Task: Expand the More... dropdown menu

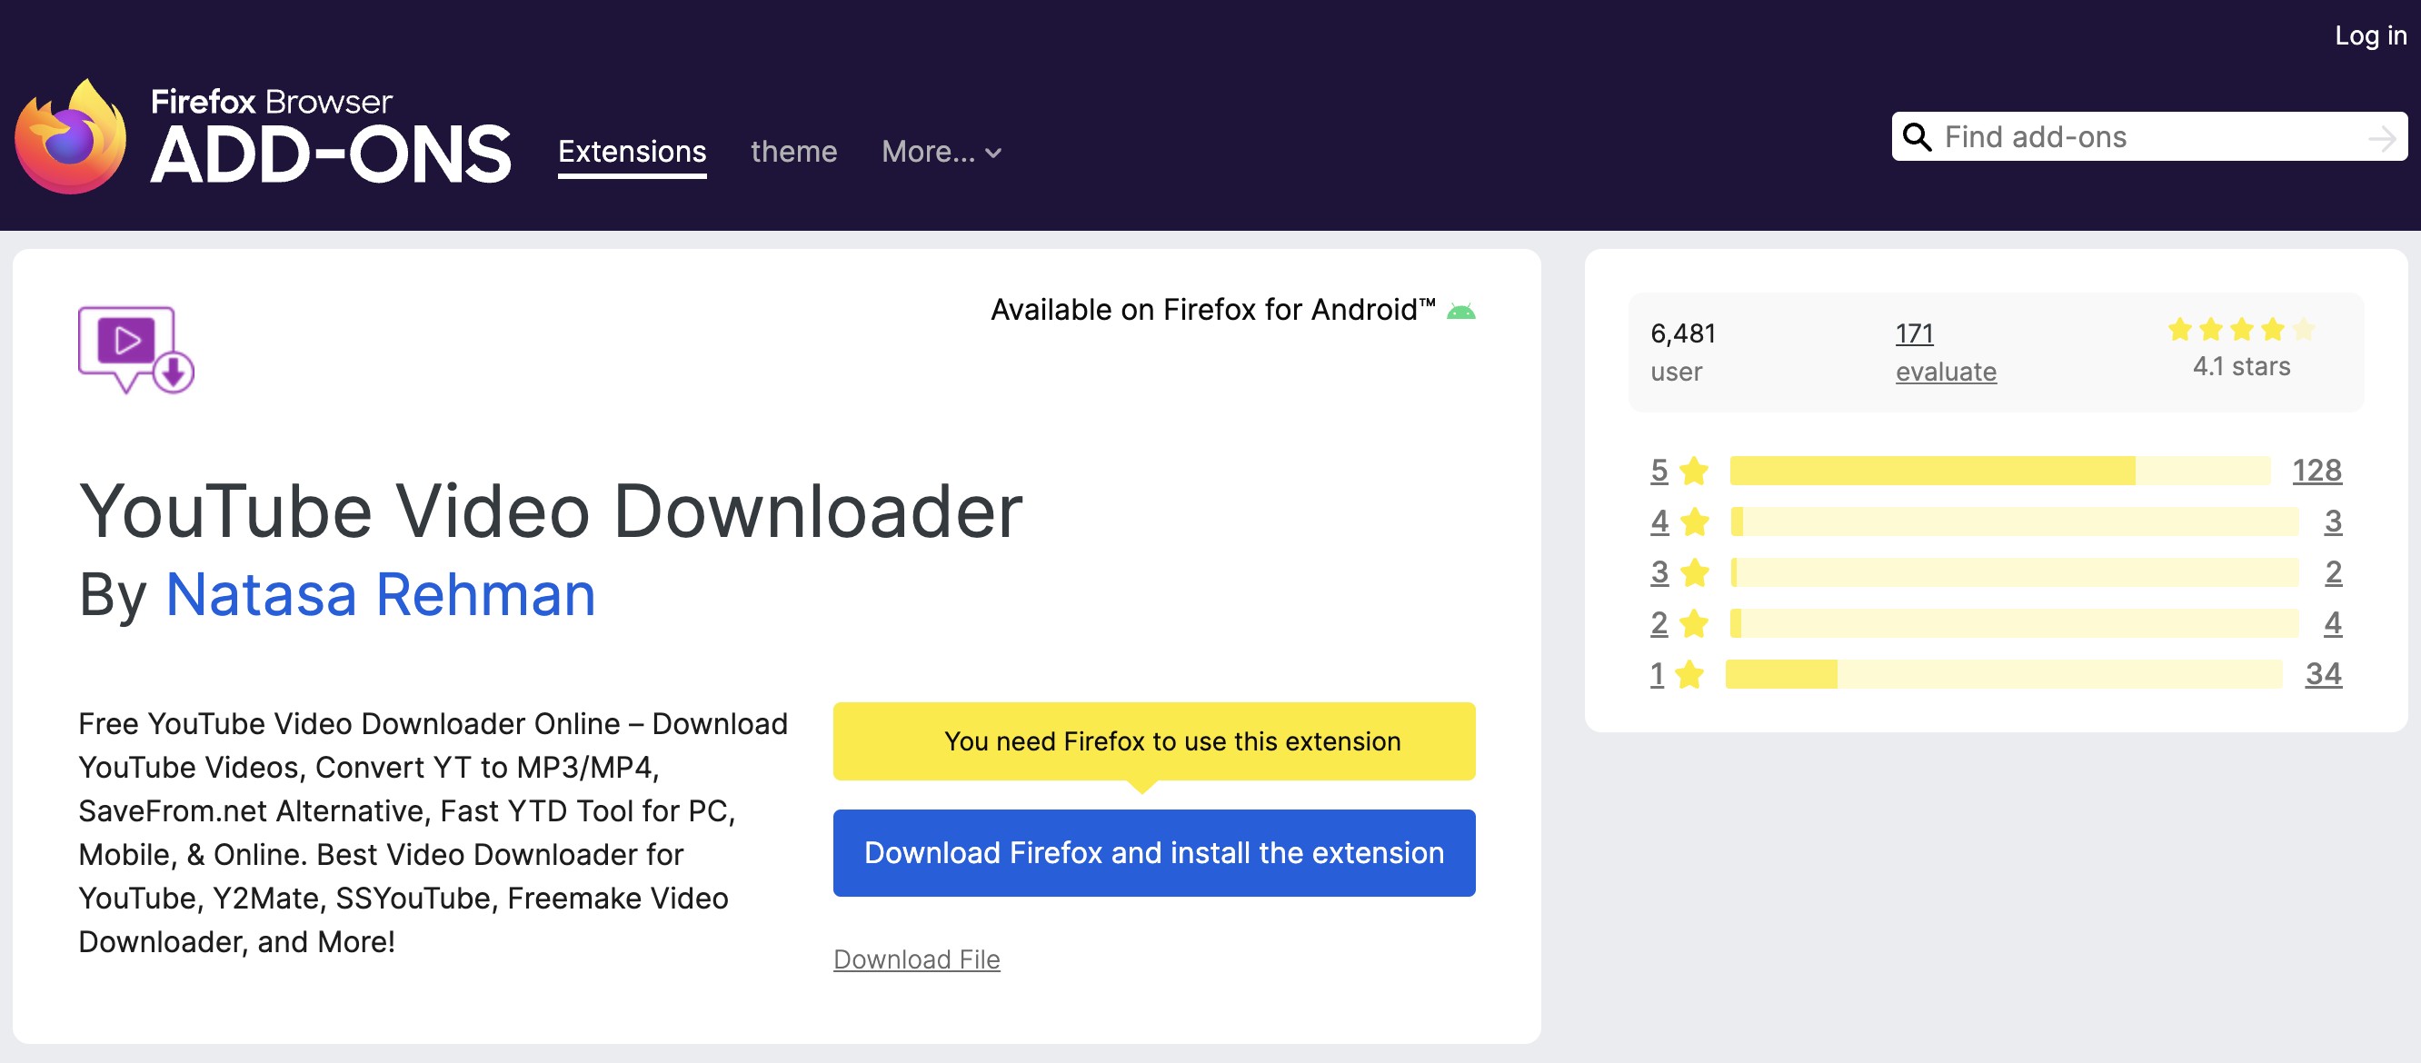Action: click(941, 152)
